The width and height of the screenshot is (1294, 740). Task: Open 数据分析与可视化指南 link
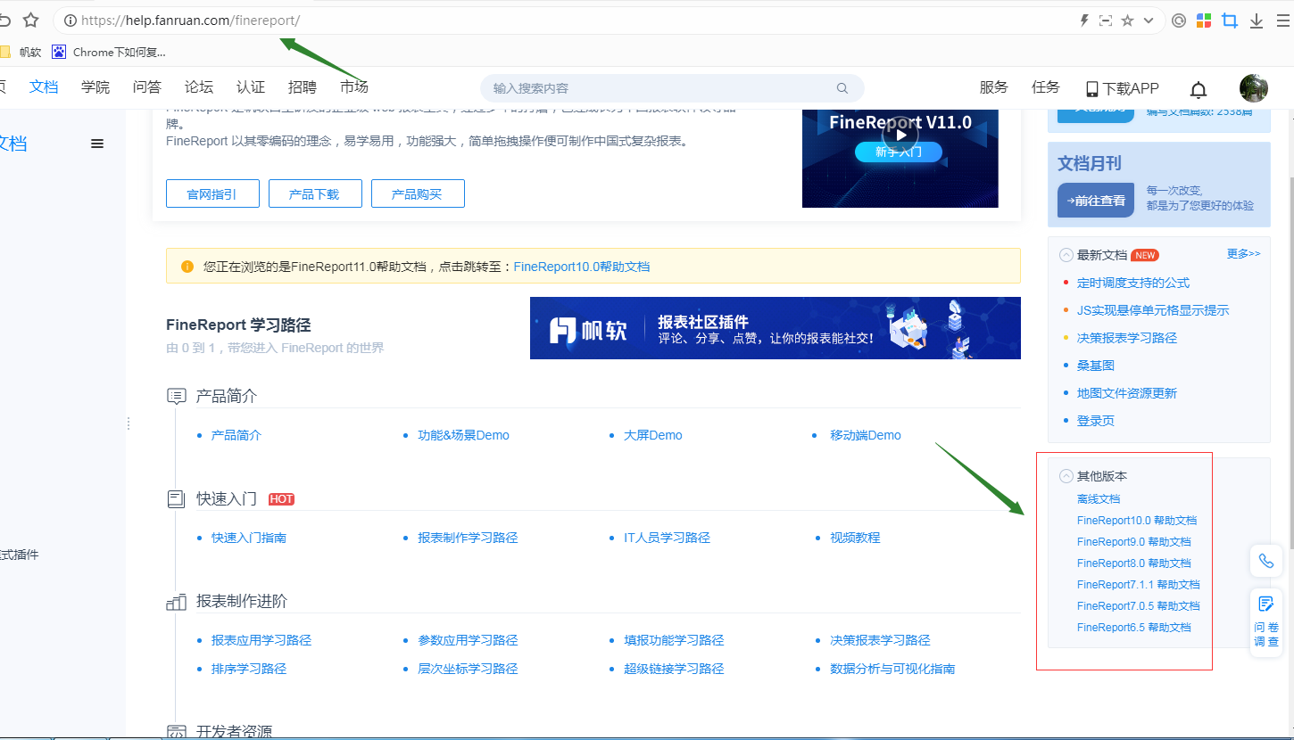(892, 669)
